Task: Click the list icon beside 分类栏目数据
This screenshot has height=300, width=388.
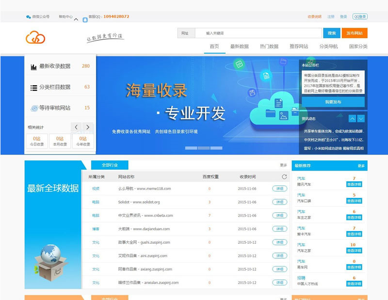Action: click(33, 88)
